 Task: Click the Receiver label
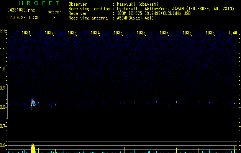pos(78,13)
